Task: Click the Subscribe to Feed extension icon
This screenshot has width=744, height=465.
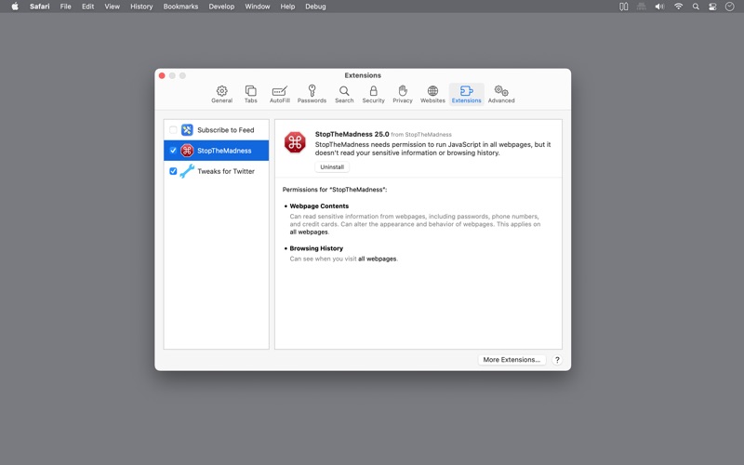Action: [187, 129]
